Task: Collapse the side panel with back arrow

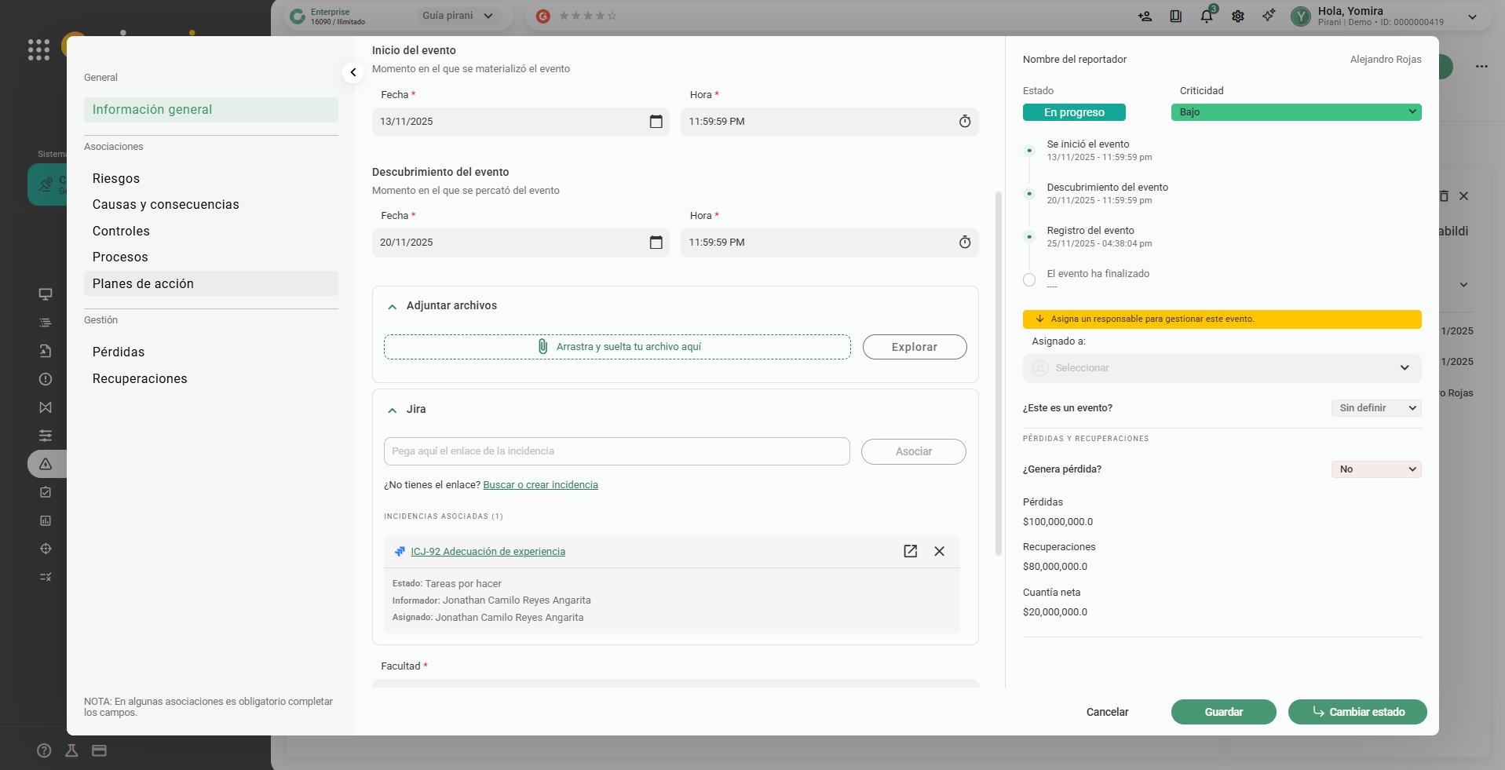Action: pos(353,72)
